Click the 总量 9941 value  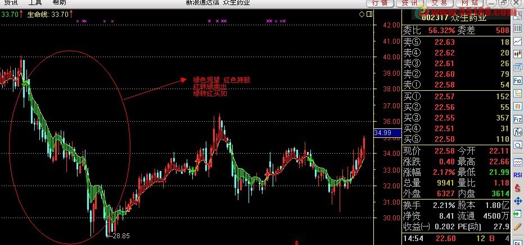pyautogui.click(x=446, y=183)
